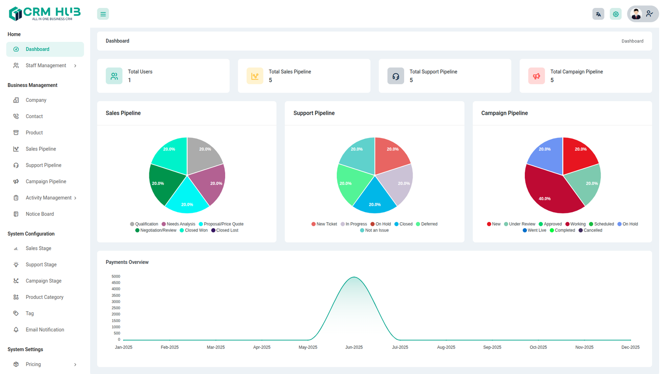Viewport: 666px width, 374px height.
Task: Click the Total Sales Pipeline chart icon
Action: [255, 76]
